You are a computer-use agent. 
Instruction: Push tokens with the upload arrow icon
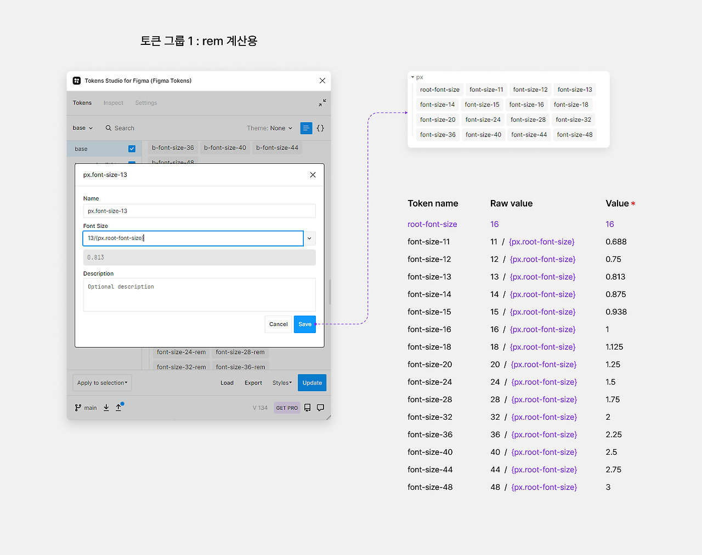tap(118, 408)
